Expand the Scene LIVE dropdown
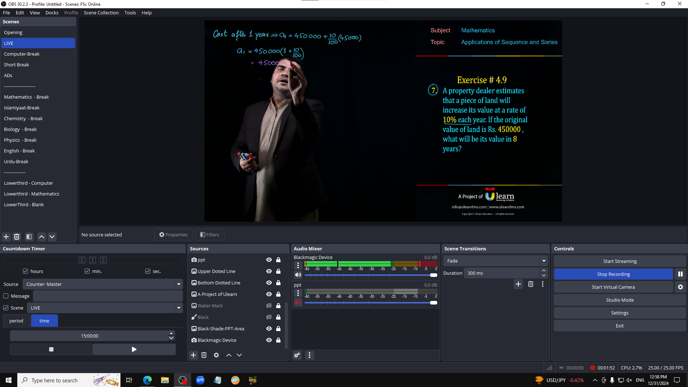 (179, 308)
